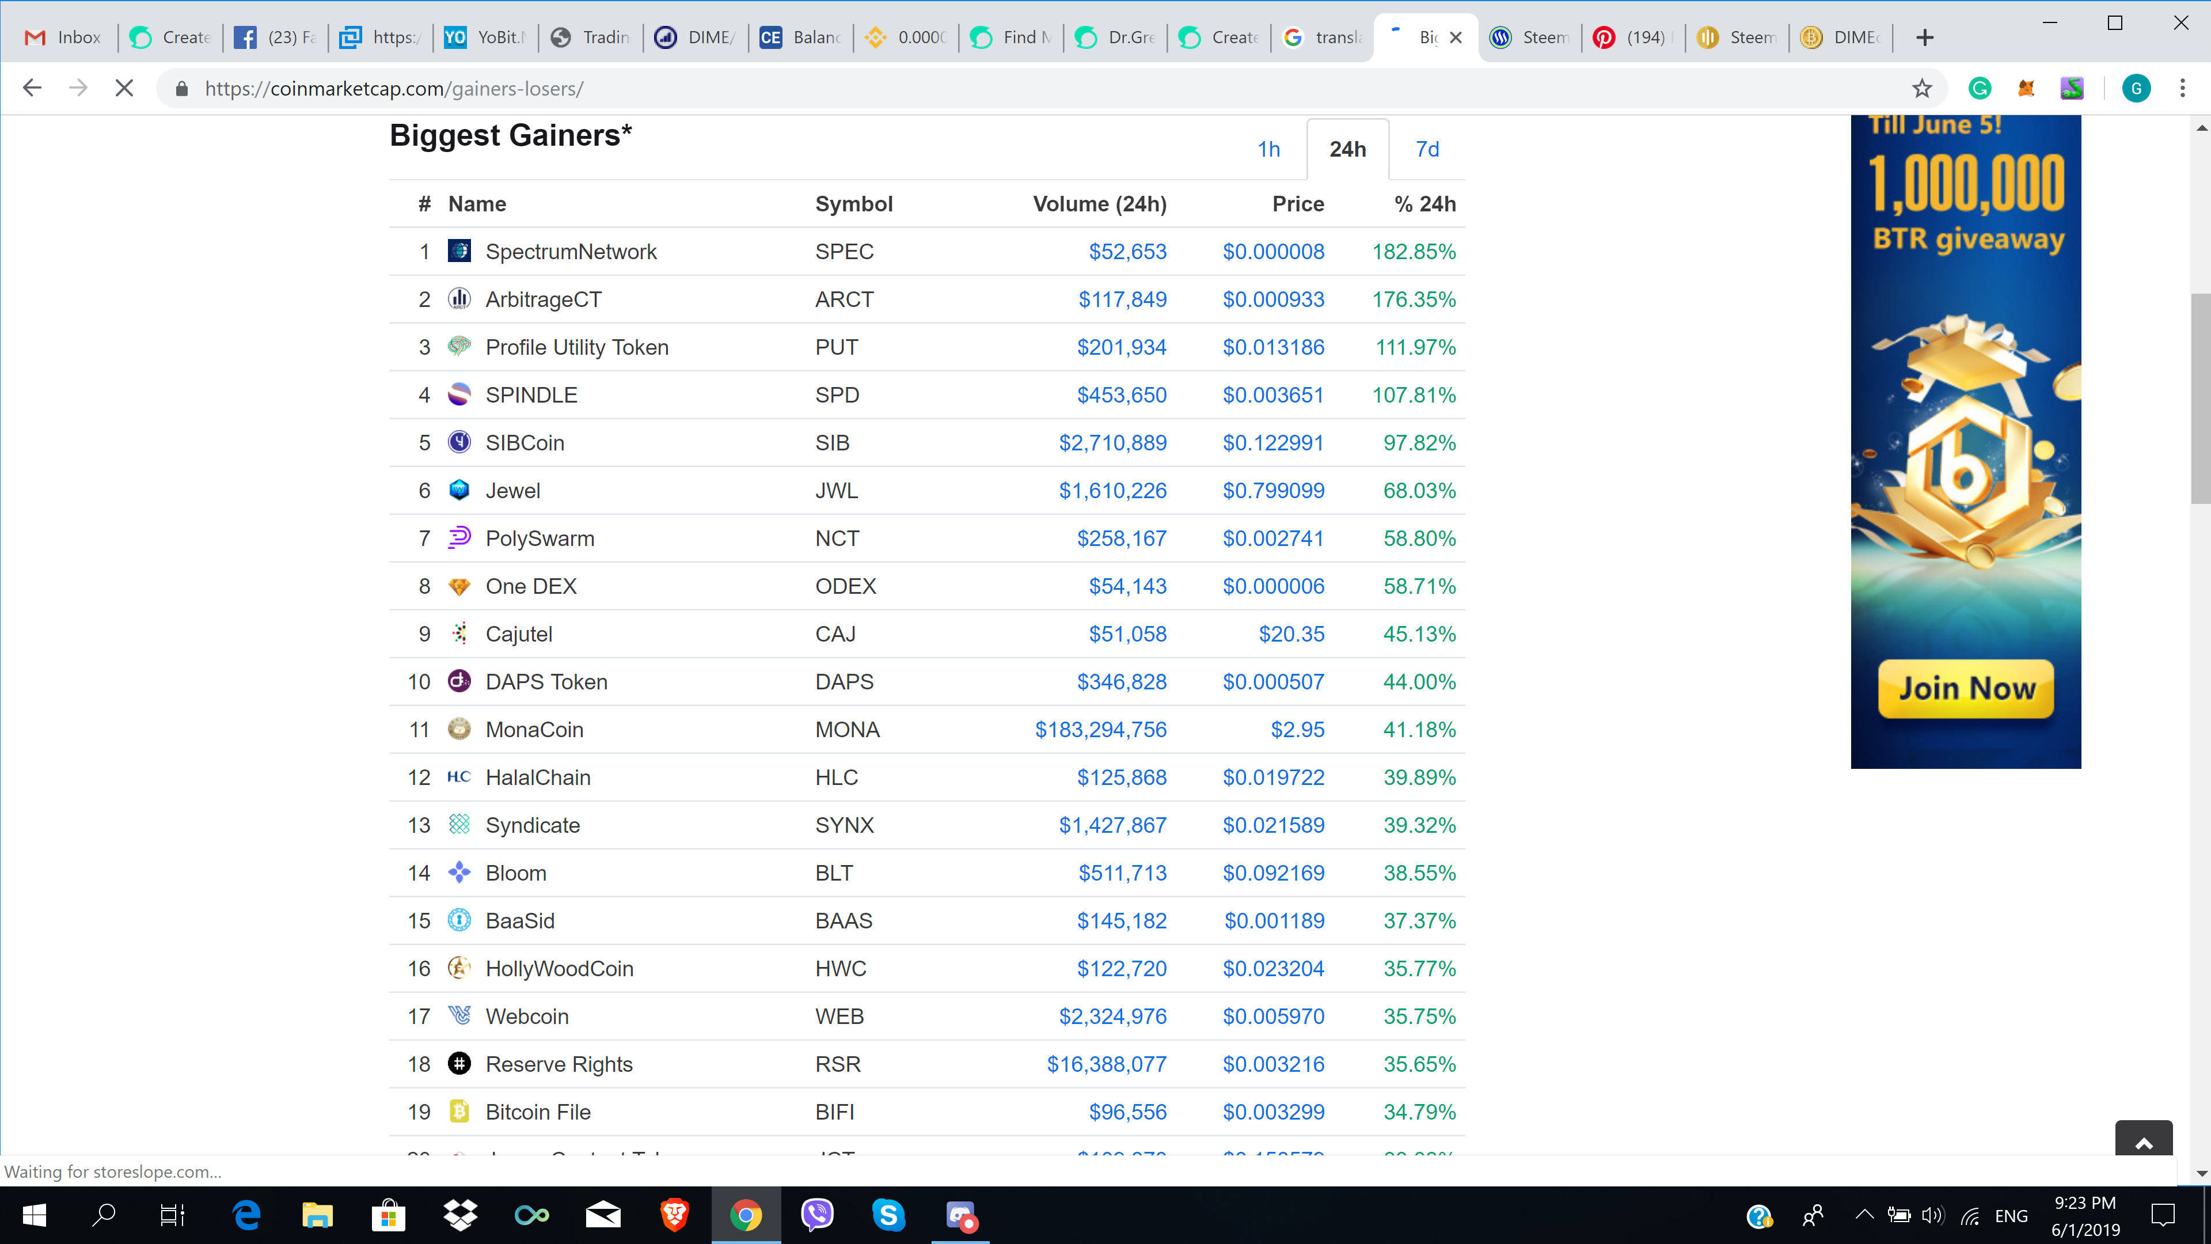Click the Grammarly extension icon

point(1980,89)
